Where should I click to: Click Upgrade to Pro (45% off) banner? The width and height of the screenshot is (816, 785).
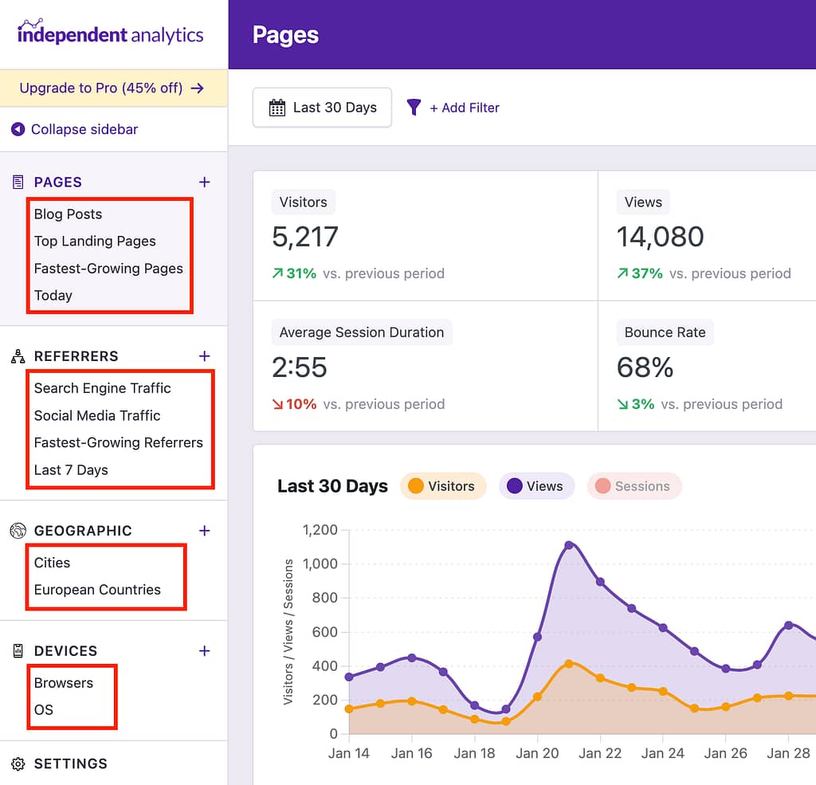click(x=112, y=88)
